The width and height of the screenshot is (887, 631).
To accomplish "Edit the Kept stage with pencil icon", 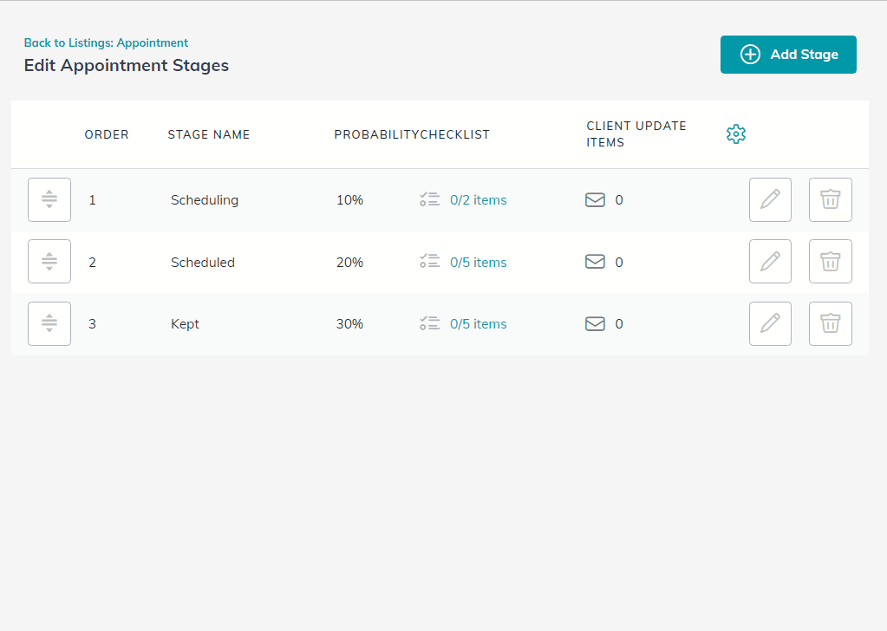I will tap(770, 323).
